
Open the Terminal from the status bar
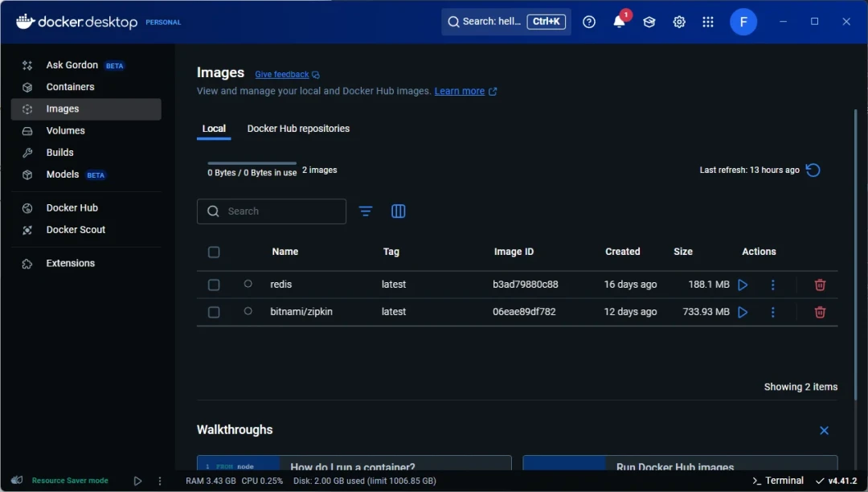[x=778, y=481]
